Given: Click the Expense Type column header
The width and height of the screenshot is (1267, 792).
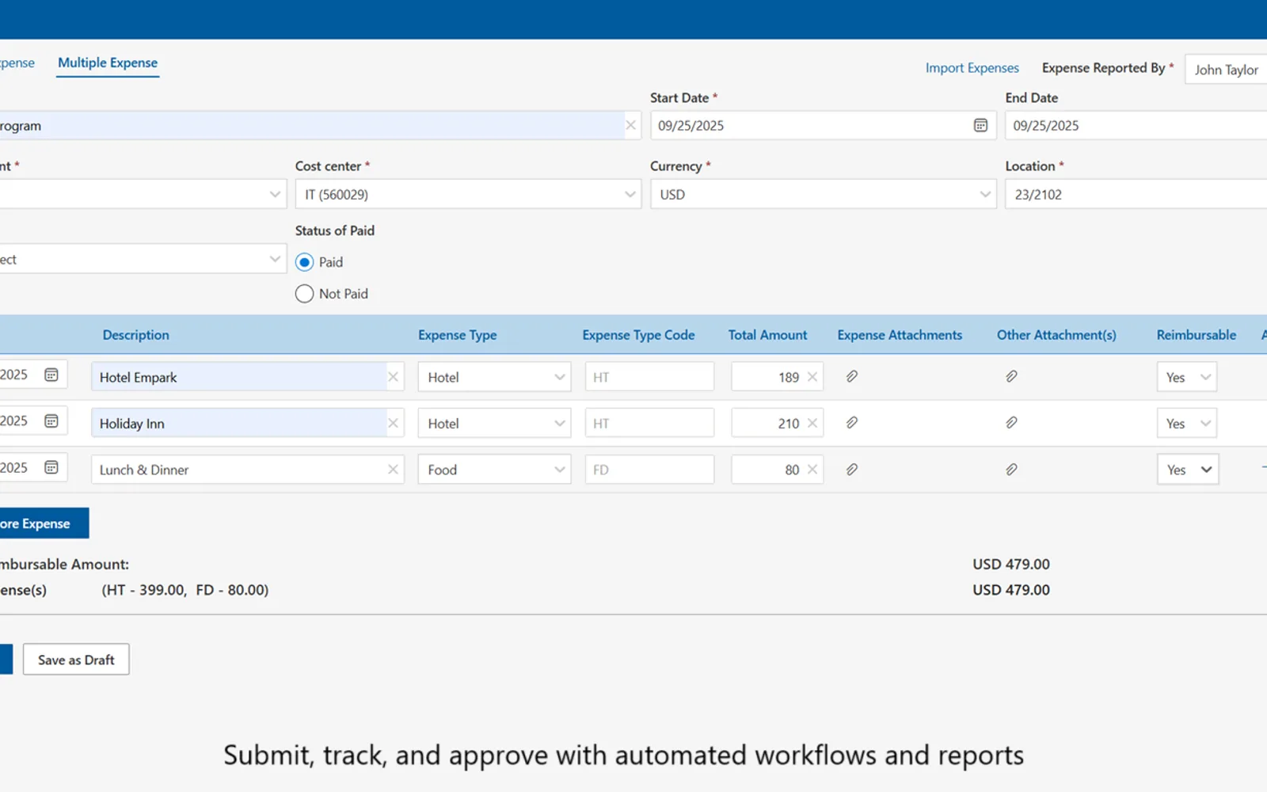Looking at the screenshot, I should point(458,335).
